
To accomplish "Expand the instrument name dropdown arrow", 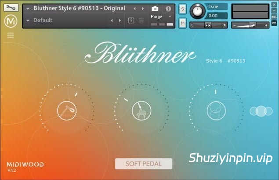I will (x=28, y=8).
